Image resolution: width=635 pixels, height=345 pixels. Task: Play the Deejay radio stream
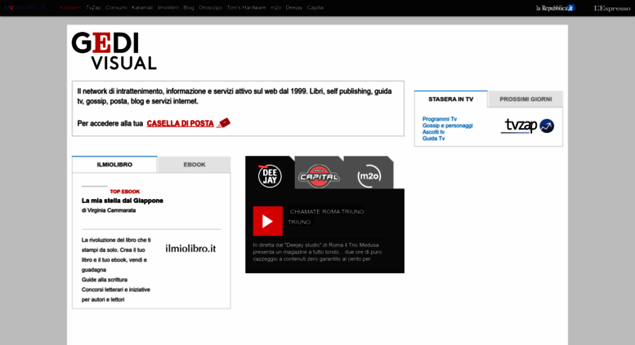(x=268, y=221)
